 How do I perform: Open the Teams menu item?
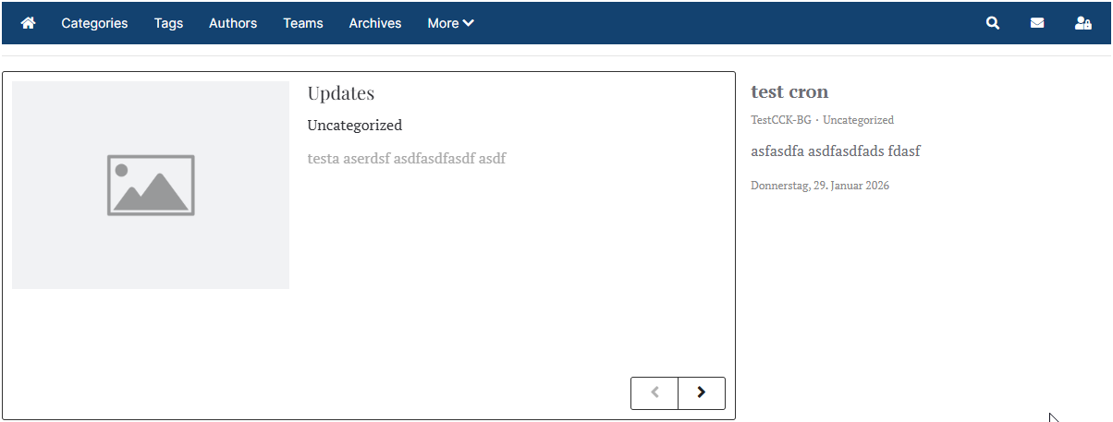pyautogui.click(x=303, y=23)
